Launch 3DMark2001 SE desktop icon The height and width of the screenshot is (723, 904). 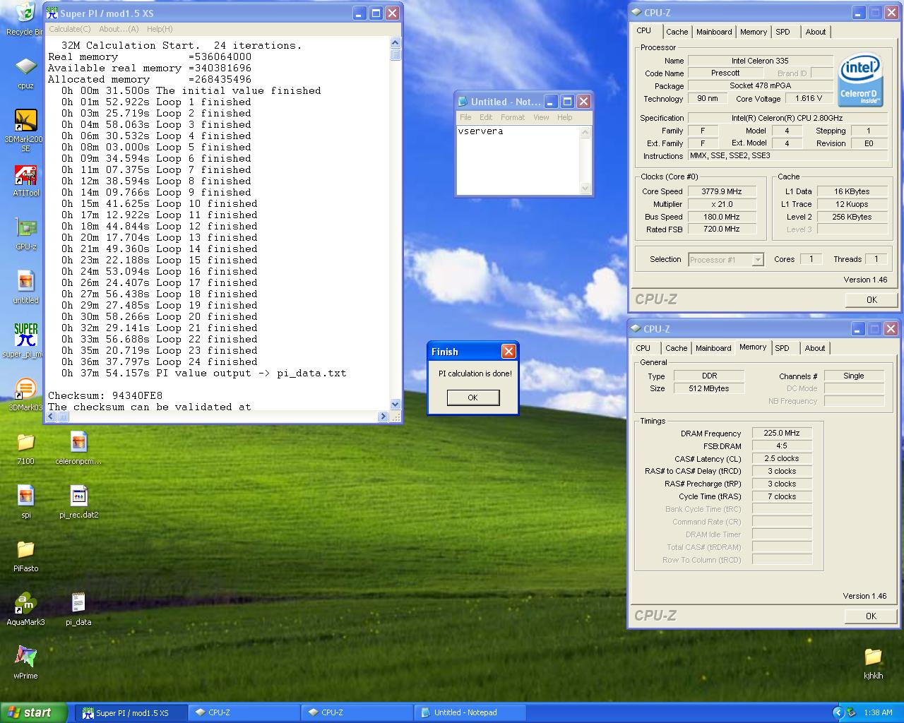point(25,120)
